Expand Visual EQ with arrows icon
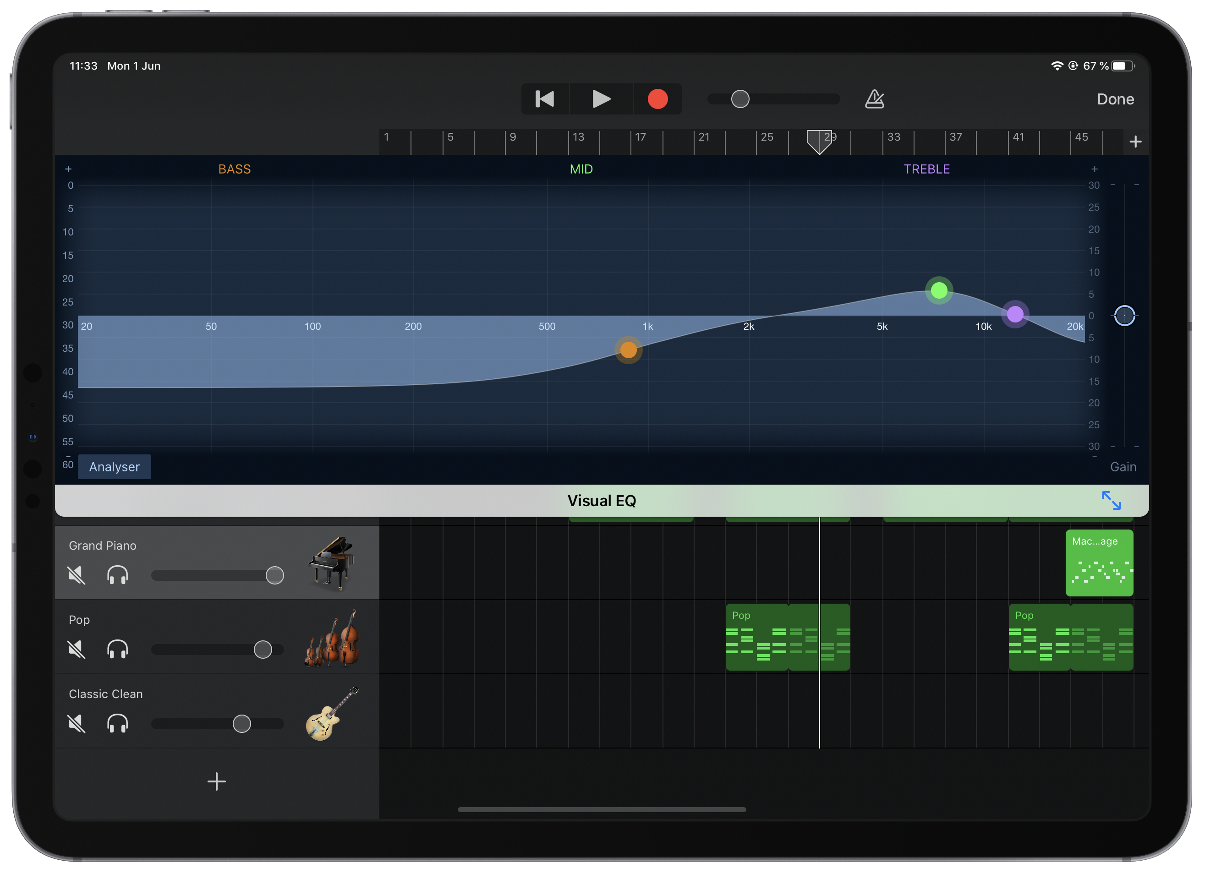 point(1111,501)
